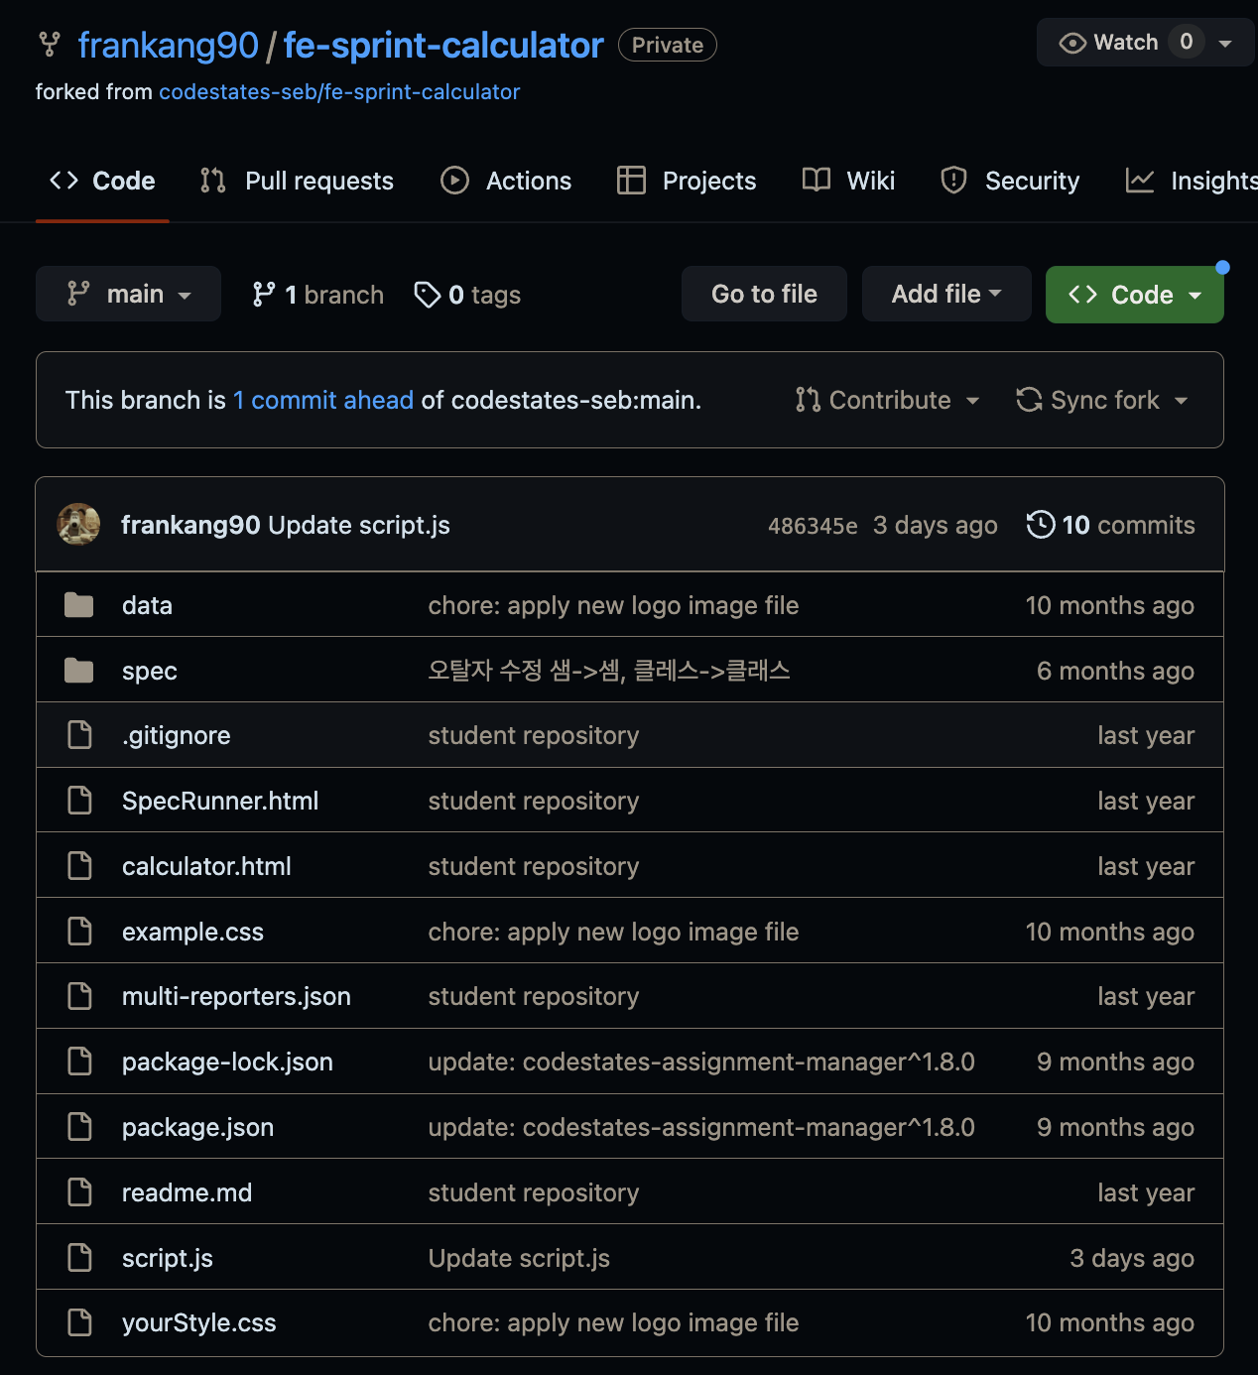Click the file icon next to yourStyle.css
The width and height of the screenshot is (1258, 1375).
[x=79, y=1322]
